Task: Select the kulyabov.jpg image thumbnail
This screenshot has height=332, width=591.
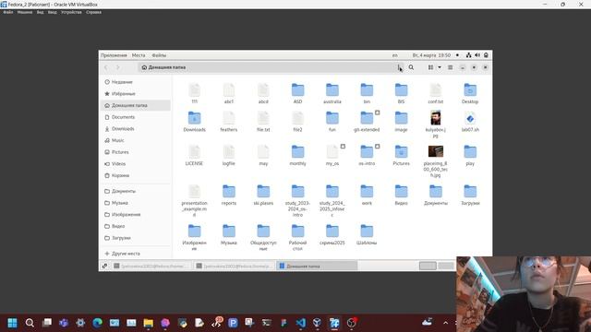Action: (435, 118)
